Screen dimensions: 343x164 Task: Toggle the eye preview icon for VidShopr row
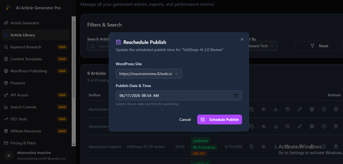(264, 147)
